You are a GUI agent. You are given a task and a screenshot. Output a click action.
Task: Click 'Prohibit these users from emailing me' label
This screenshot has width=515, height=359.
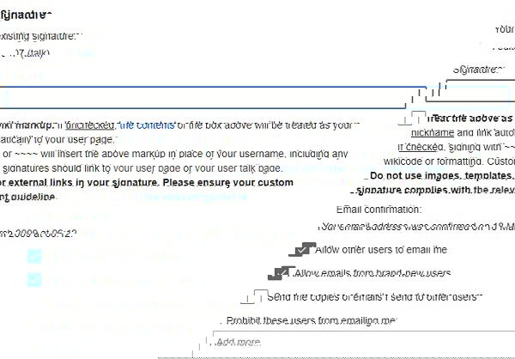pyautogui.click(x=312, y=320)
